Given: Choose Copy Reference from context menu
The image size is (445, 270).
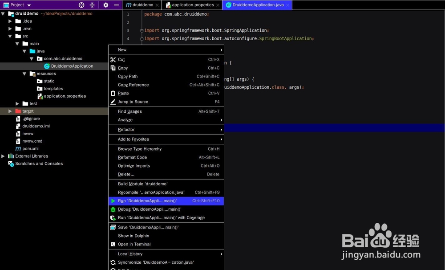Looking at the screenshot, I should point(166,85).
